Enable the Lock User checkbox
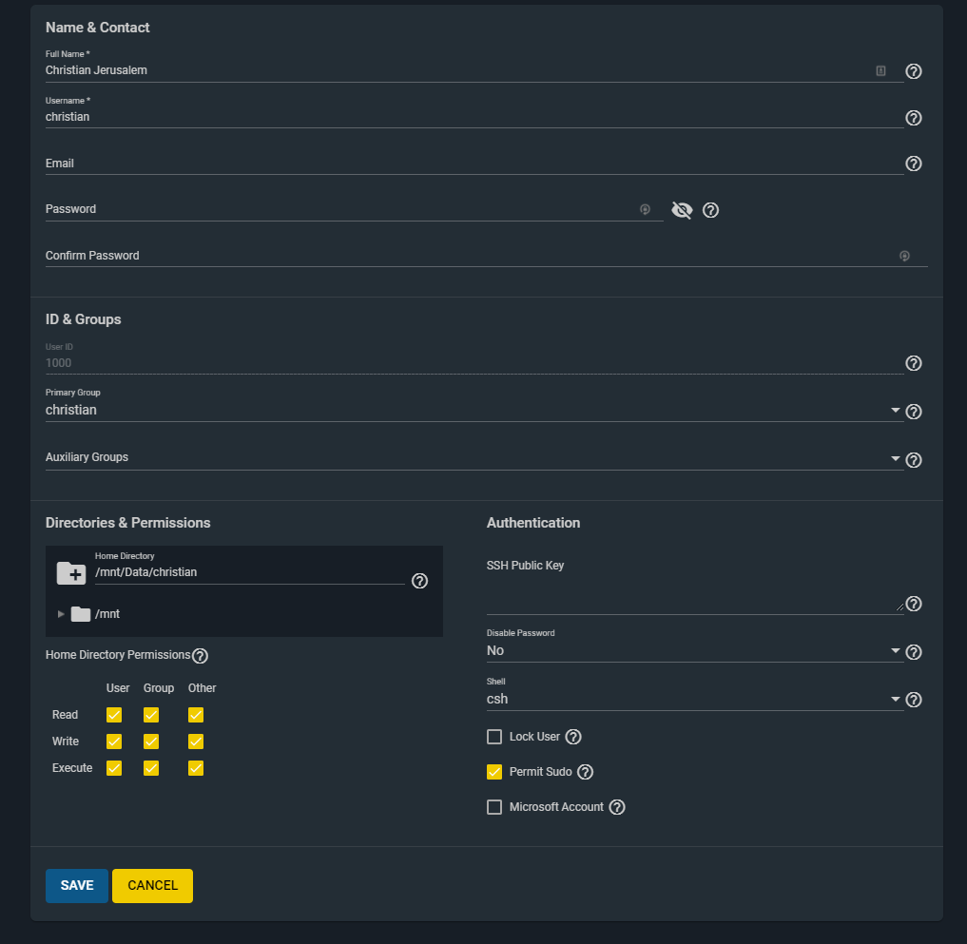This screenshot has width=967, height=944. (494, 737)
